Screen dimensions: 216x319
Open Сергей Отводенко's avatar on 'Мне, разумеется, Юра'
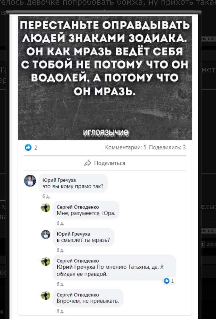tap(46, 208)
